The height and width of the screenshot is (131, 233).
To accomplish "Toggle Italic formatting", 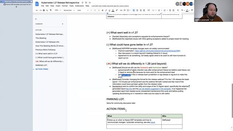I will 106,10.
